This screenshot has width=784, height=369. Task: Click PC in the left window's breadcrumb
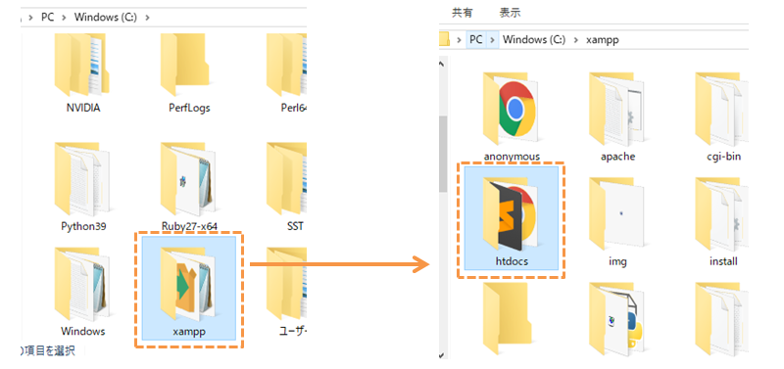click(x=47, y=17)
